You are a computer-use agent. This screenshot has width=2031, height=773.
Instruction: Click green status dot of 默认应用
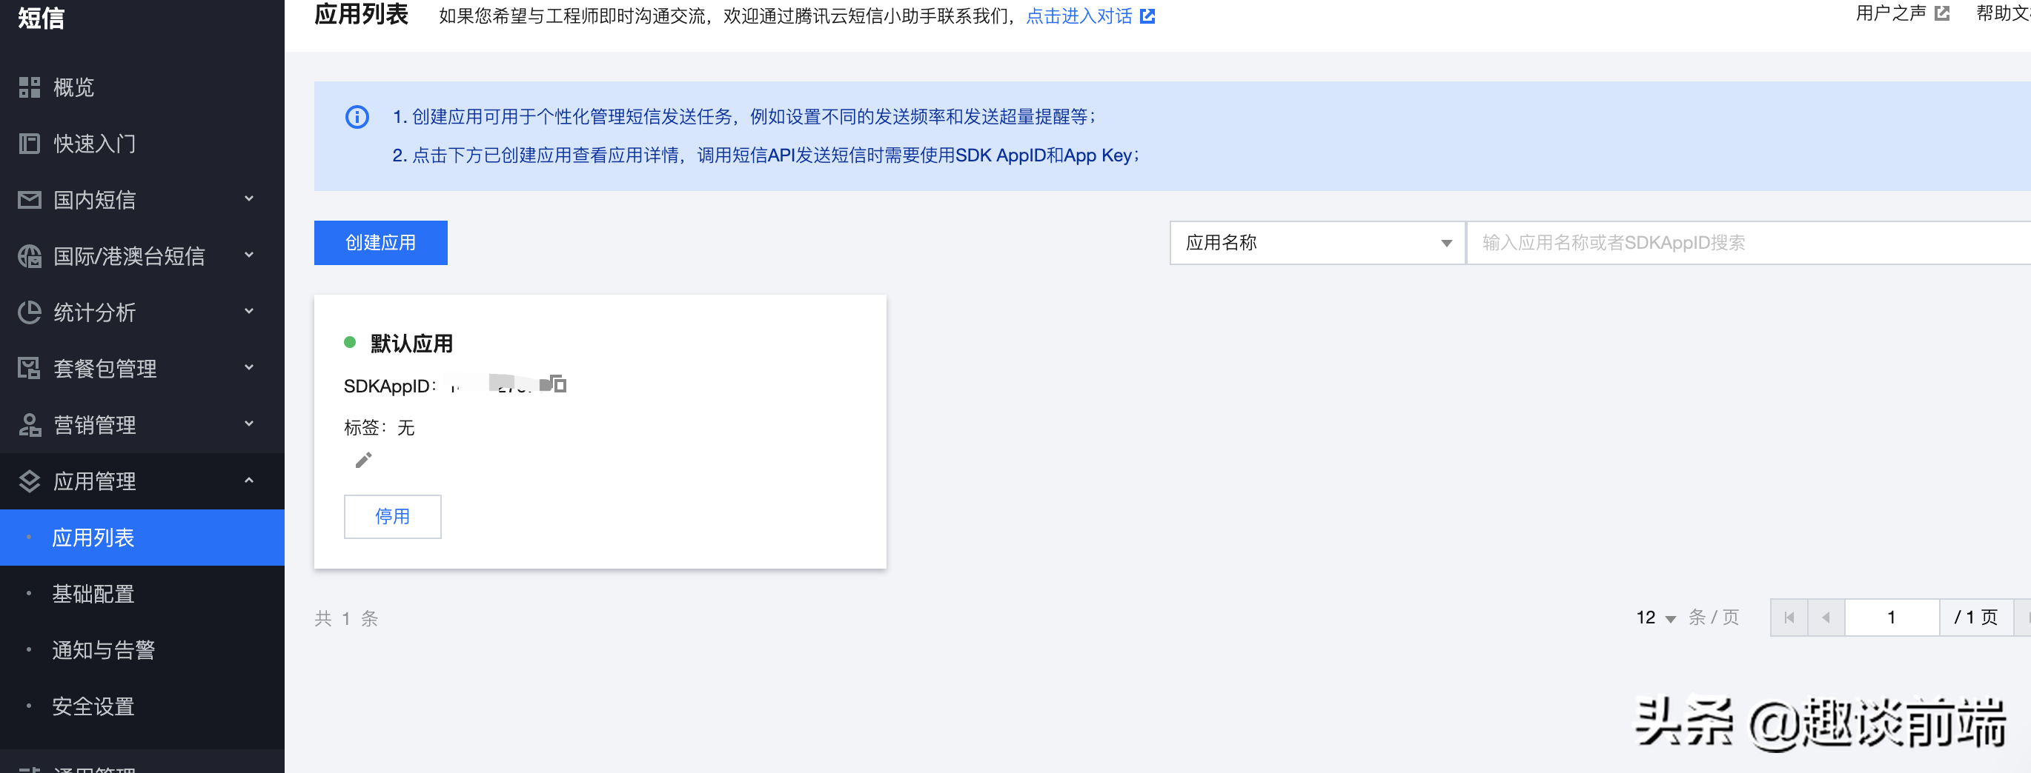coord(350,342)
